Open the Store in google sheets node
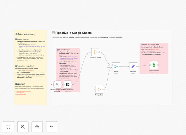Viewport: 186px width, 135px height. pos(154,65)
